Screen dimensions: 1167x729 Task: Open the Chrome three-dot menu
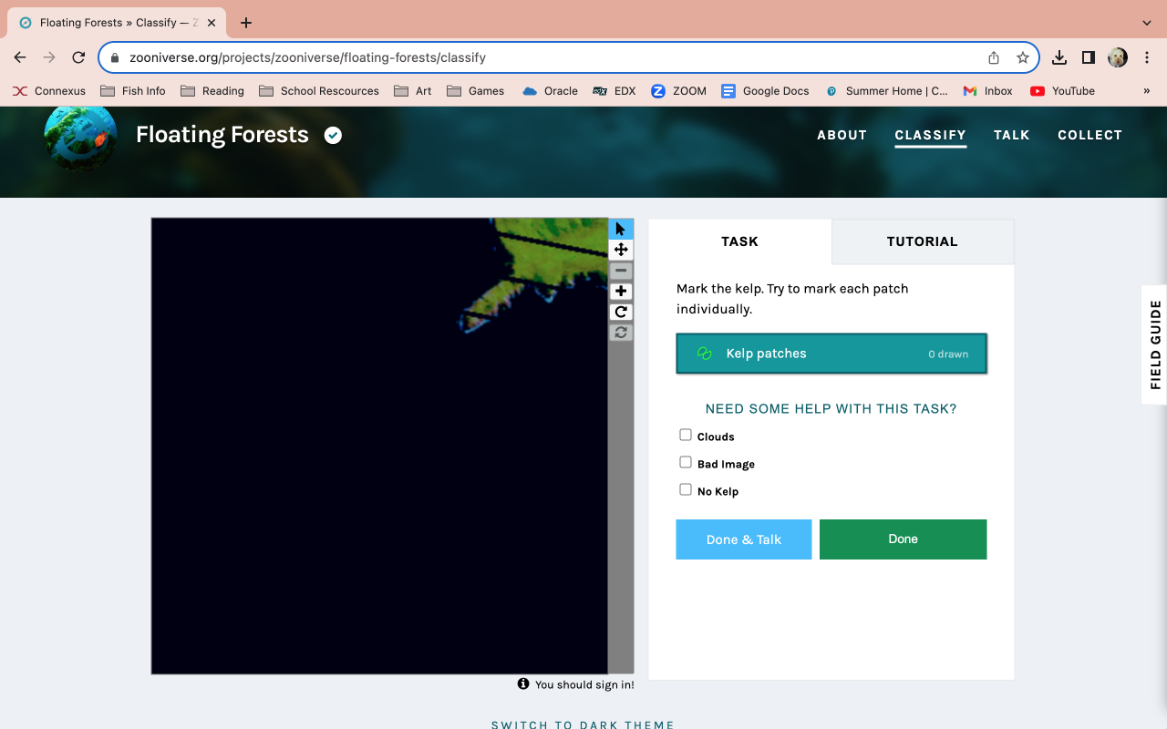pyautogui.click(x=1147, y=57)
